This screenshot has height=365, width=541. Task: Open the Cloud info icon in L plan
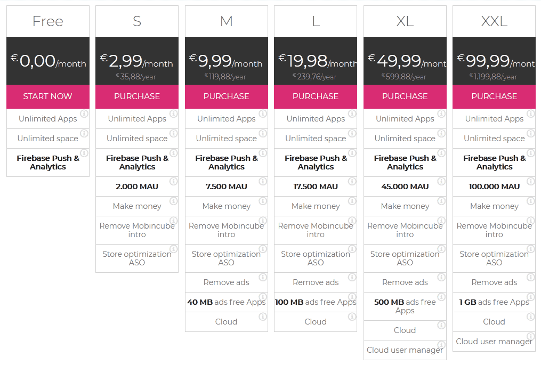352,316
